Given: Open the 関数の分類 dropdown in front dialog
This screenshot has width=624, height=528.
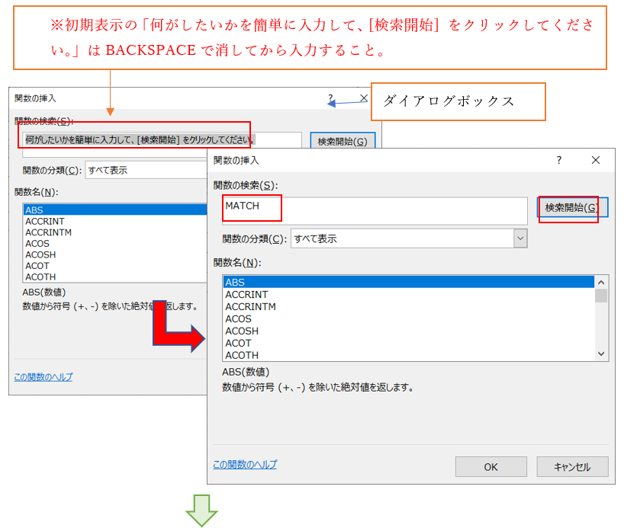Looking at the screenshot, I should tap(519, 238).
